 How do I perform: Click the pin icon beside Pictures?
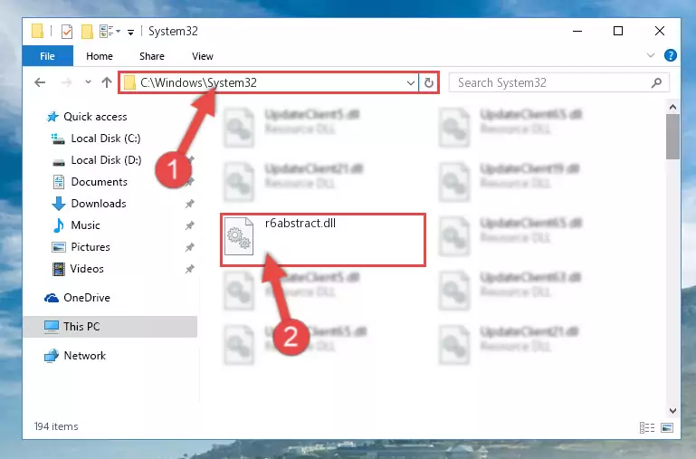click(x=189, y=247)
